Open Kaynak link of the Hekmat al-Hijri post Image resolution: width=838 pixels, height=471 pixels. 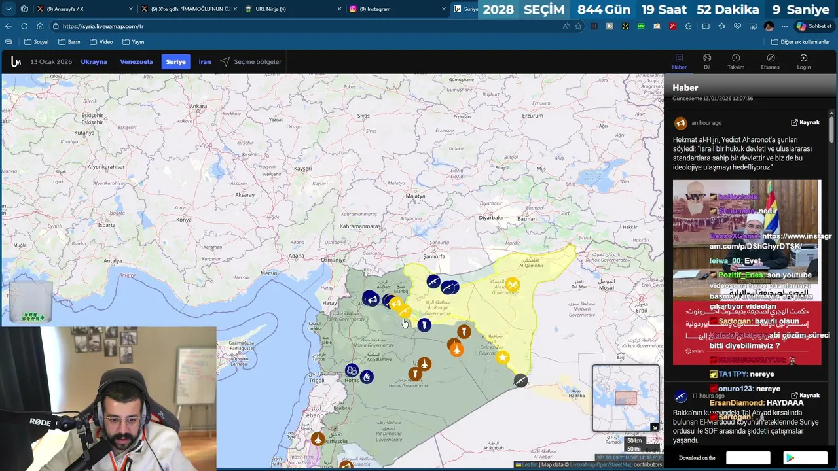[805, 122]
